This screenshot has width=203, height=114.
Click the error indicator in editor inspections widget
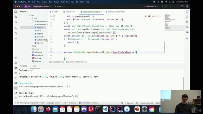[150, 16]
